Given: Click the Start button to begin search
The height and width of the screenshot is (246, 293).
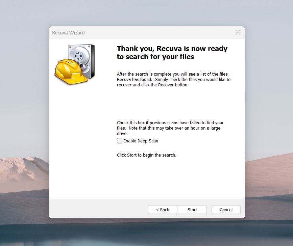Looking at the screenshot, I should point(192,210).
